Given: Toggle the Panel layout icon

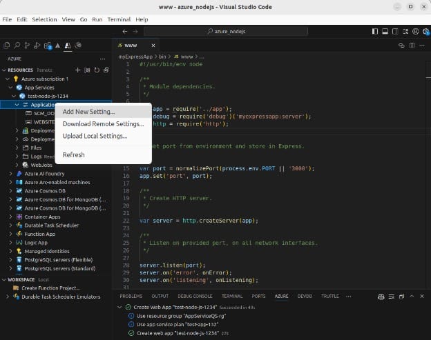Looking at the screenshot, I should coord(385,31).
